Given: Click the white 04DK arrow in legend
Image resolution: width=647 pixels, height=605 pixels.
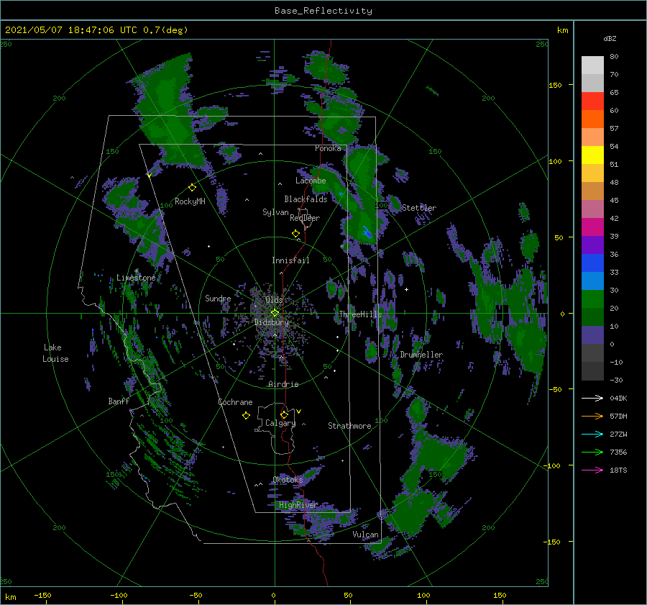Looking at the screenshot, I should pyautogui.click(x=592, y=398).
